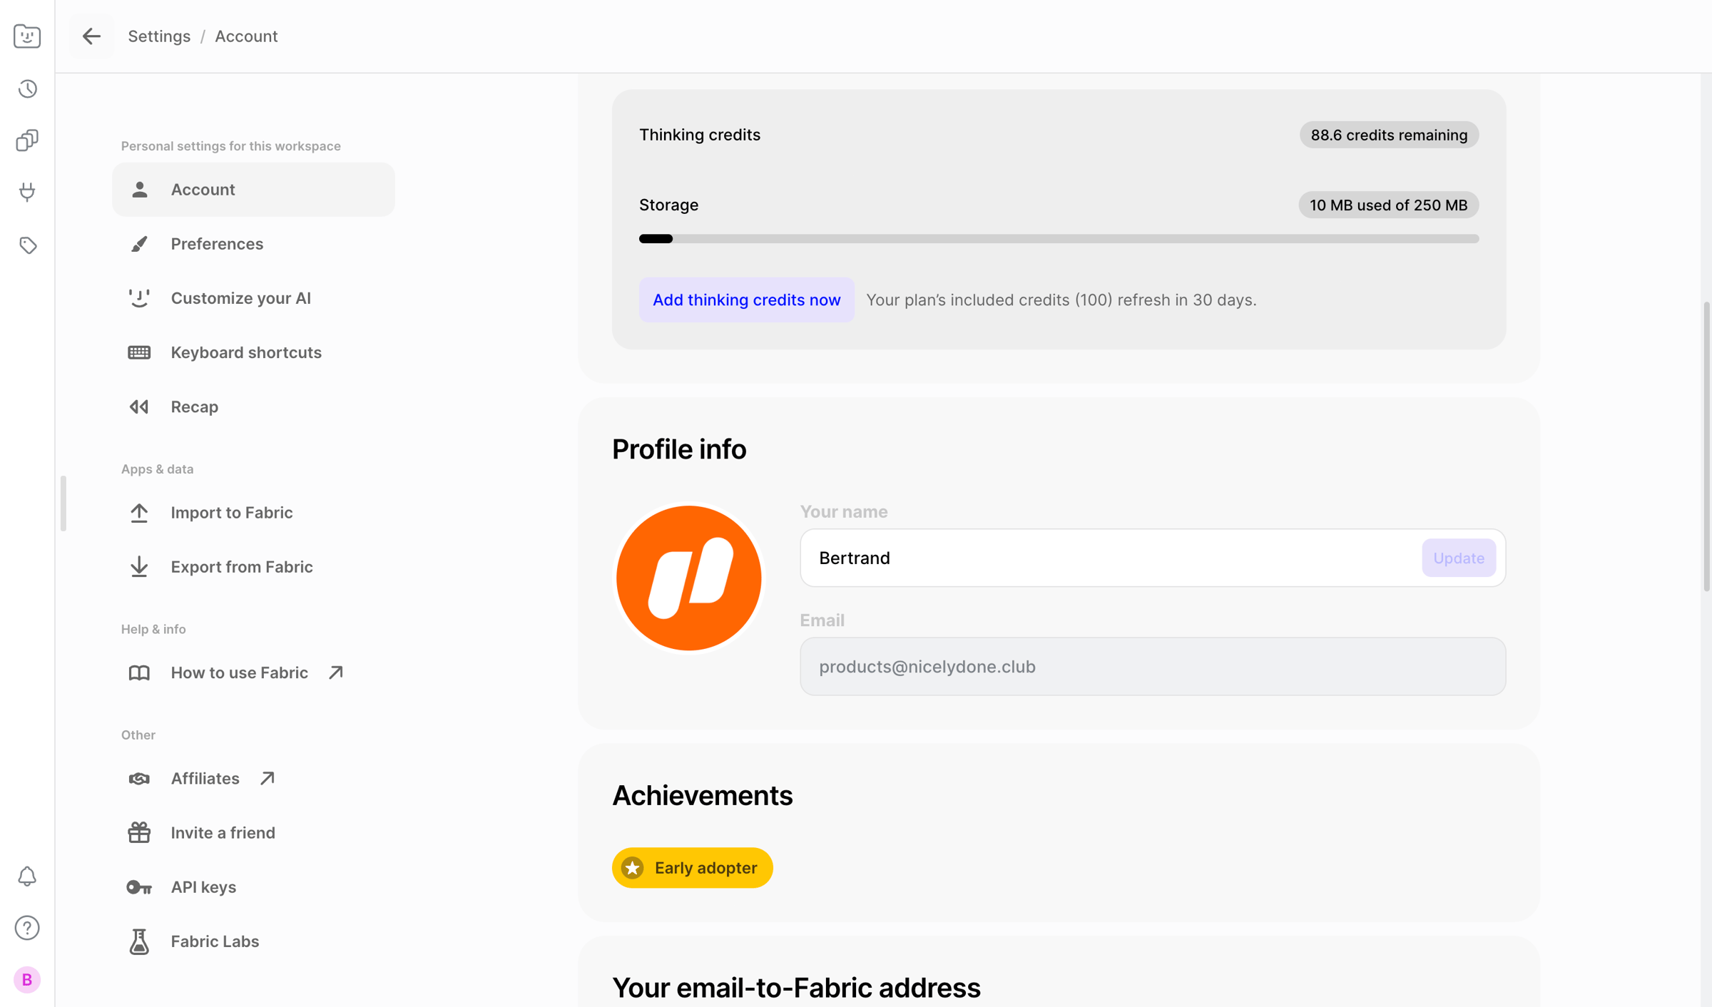This screenshot has height=1007, width=1712.
Task: Open the Fabric home smiley icon
Action: click(x=27, y=36)
